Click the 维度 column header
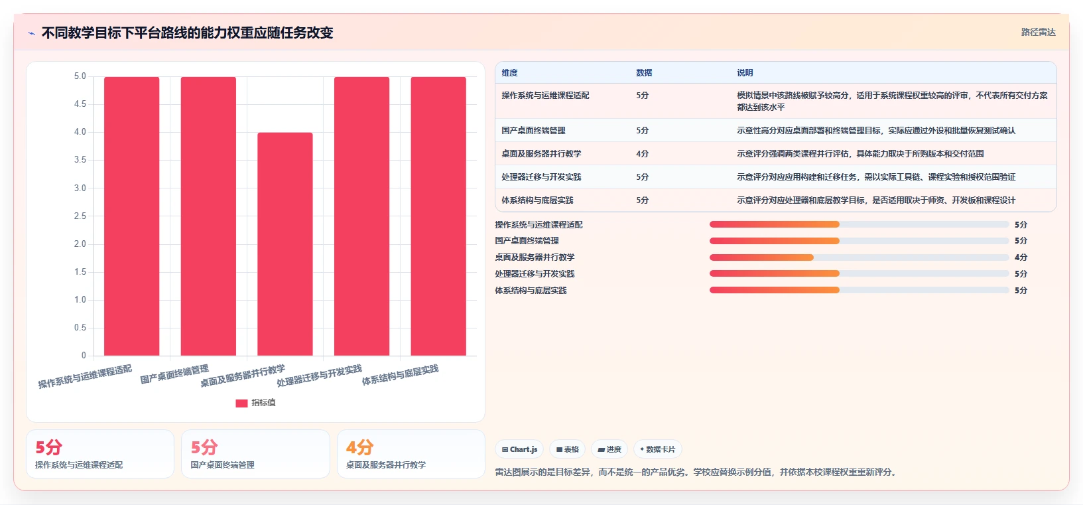Image resolution: width=1083 pixels, height=505 pixels. [509, 73]
